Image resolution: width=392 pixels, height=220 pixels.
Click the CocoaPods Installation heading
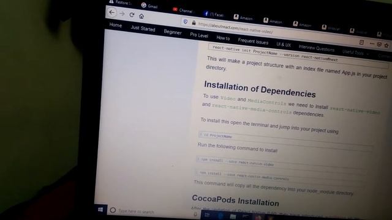click(x=235, y=200)
